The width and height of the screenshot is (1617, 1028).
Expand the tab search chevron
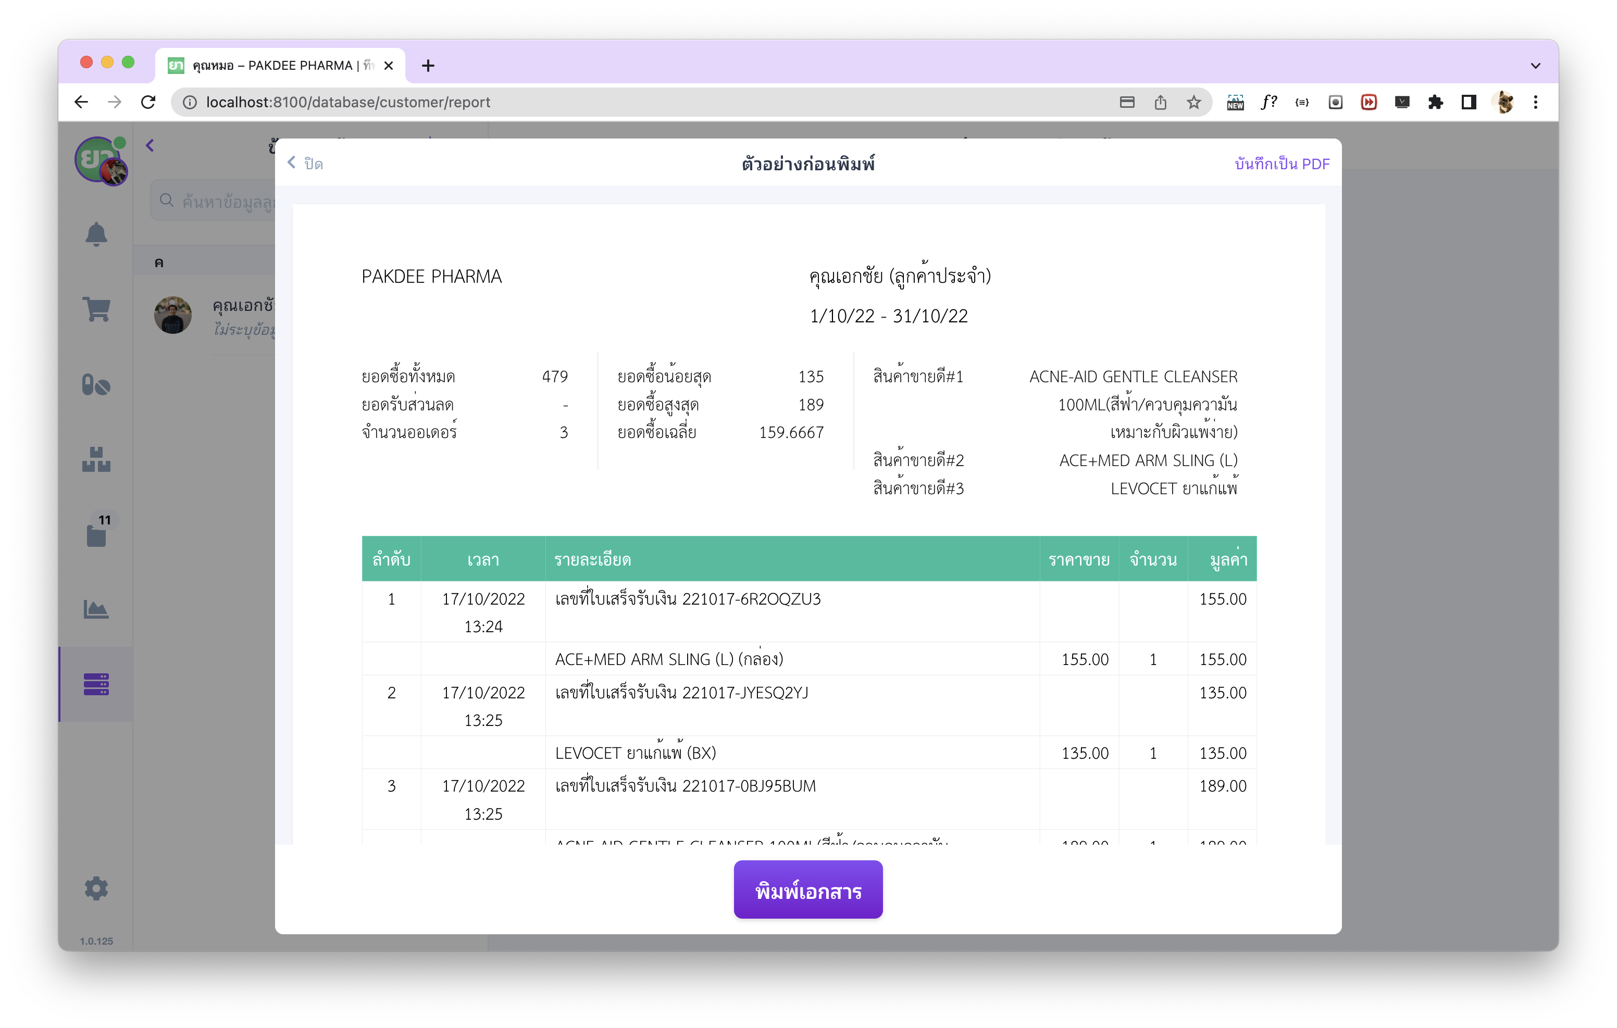[1535, 65]
